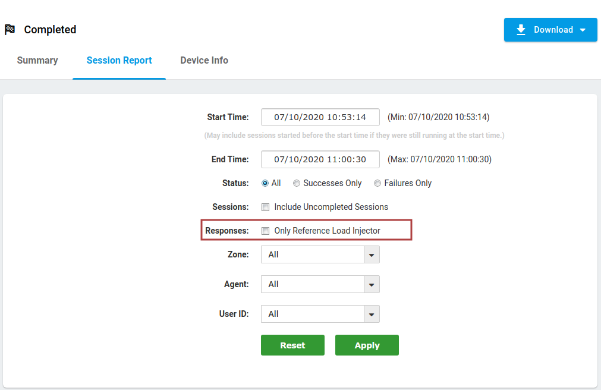Switch to the Summary tab
This screenshot has width=601, height=390.
point(37,60)
